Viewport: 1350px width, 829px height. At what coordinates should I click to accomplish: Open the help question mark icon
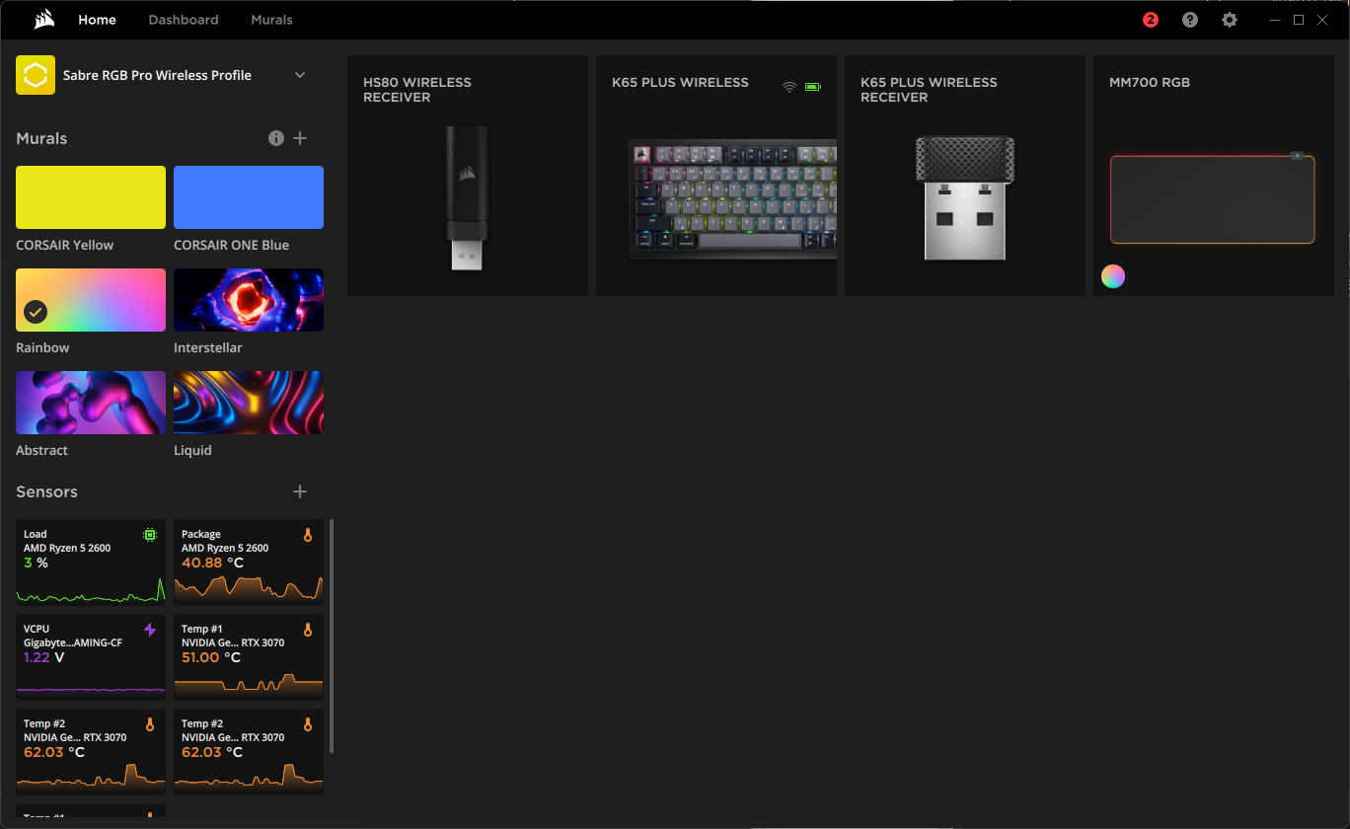pos(1190,20)
